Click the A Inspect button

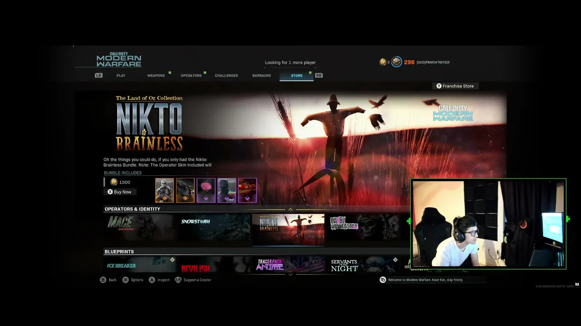(x=159, y=280)
